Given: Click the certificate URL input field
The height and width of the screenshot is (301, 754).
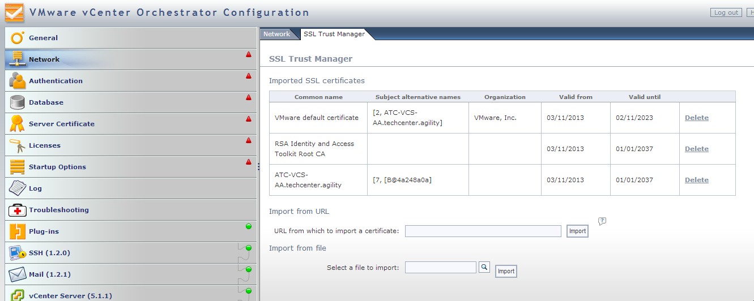Looking at the screenshot, I should coord(483,231).
